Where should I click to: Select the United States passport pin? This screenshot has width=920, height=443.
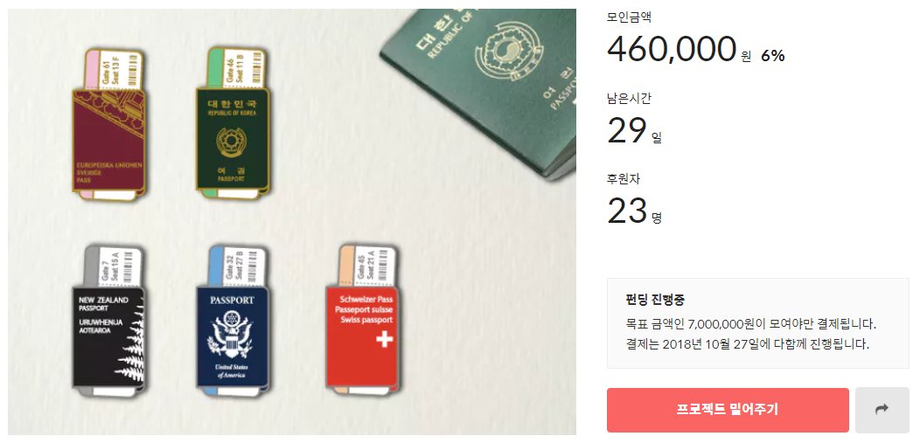233,322
